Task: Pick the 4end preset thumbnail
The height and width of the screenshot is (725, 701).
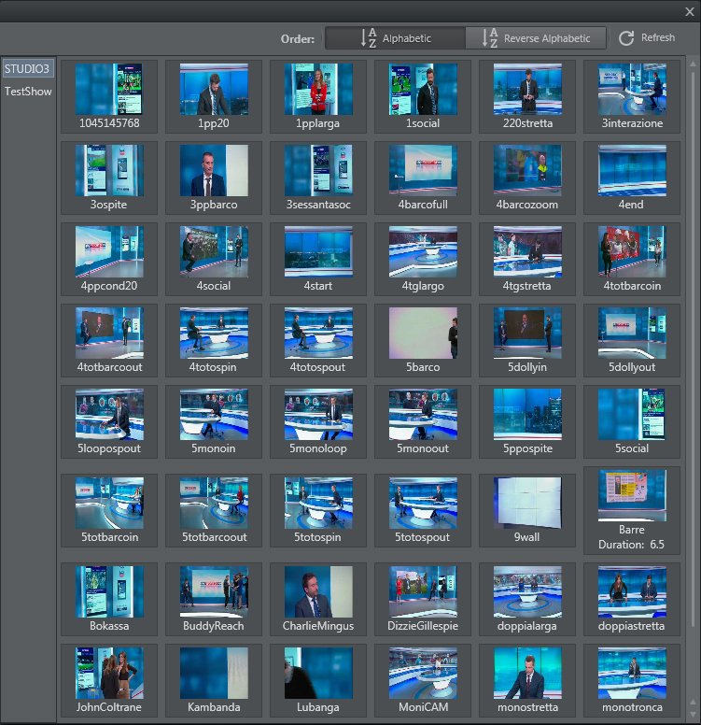Action: (632, 170)
